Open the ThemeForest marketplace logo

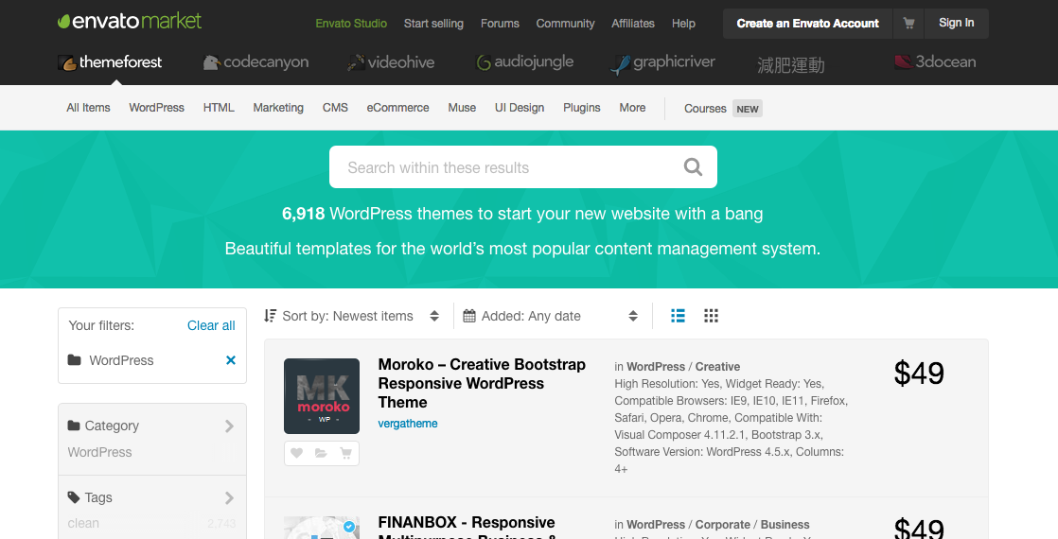[x=110, y=62]
